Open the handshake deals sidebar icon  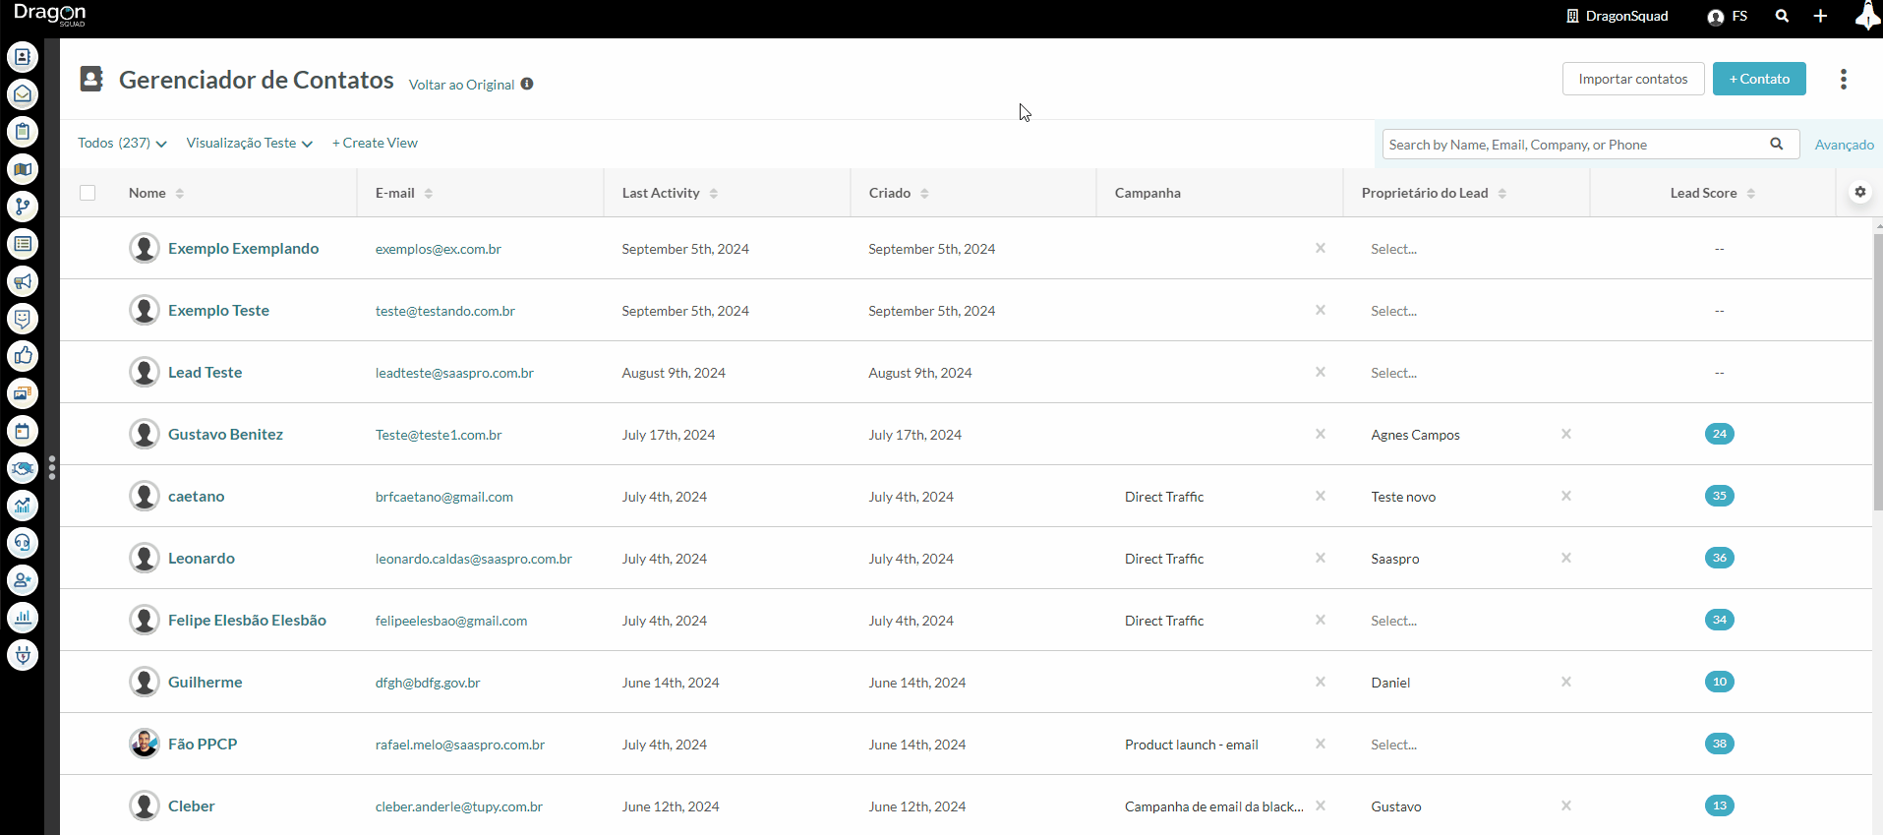pos(23,468)
